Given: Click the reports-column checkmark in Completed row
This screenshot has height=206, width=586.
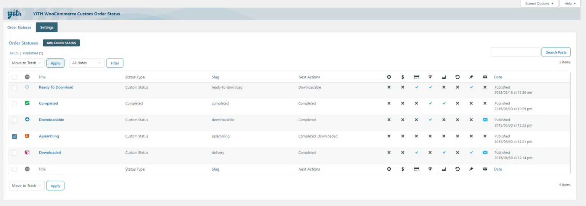Looking at the screenshot, I should tap(444, 103).
